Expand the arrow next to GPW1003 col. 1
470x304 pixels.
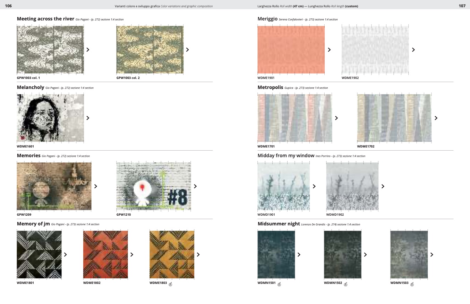click(x=88, y=50)
